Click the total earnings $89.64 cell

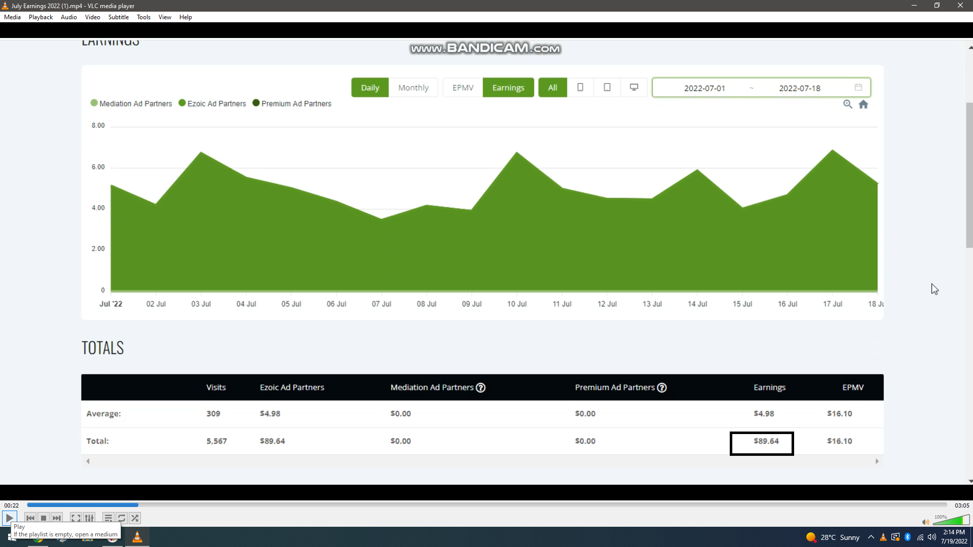[x=766, y=441]
